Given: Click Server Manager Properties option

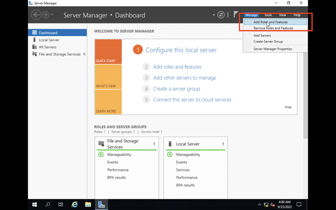Looking at the screenshot, I should point(273,49).
